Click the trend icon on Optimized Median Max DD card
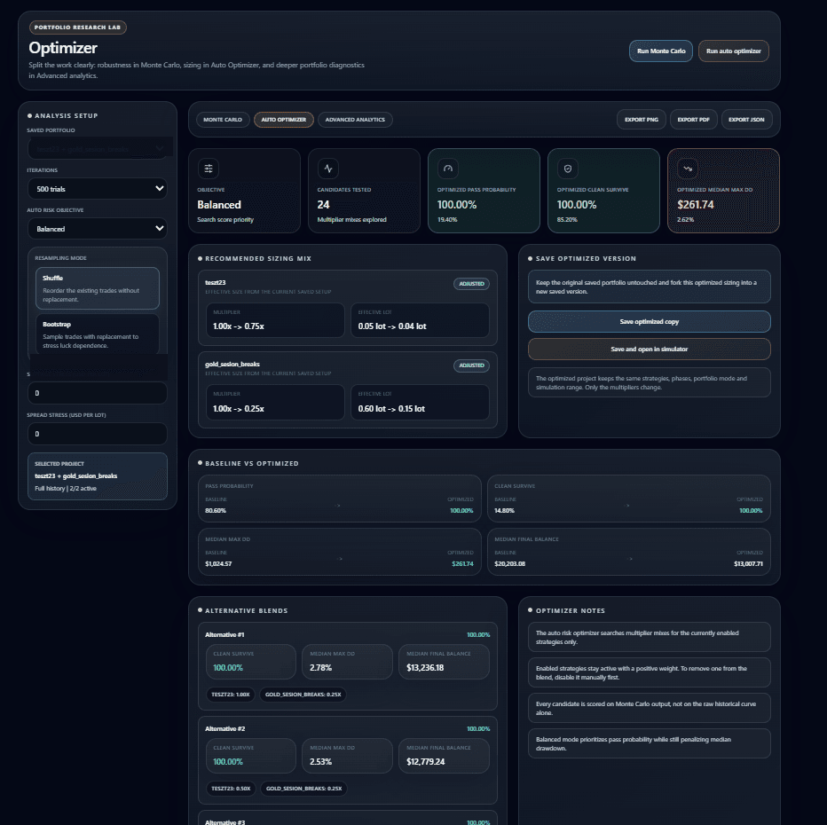This screenshot has height=825, width=827. tap(687, 168)
